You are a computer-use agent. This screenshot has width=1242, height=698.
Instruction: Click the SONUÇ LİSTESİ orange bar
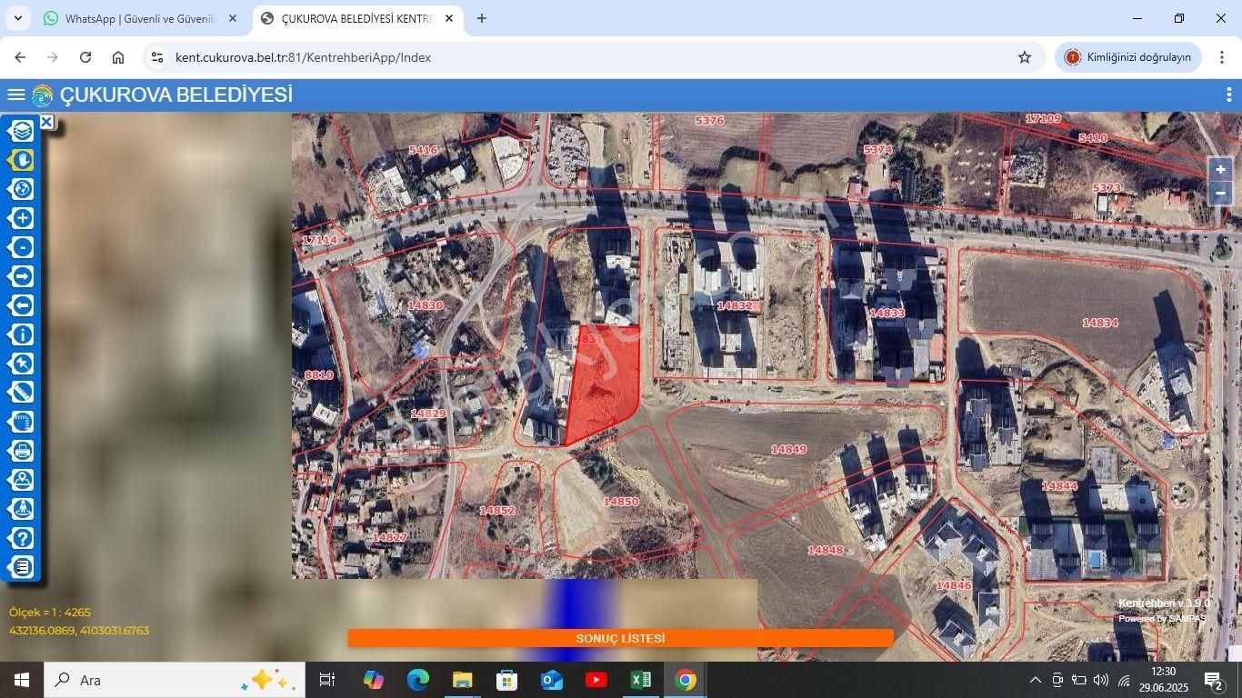(620, 639)
